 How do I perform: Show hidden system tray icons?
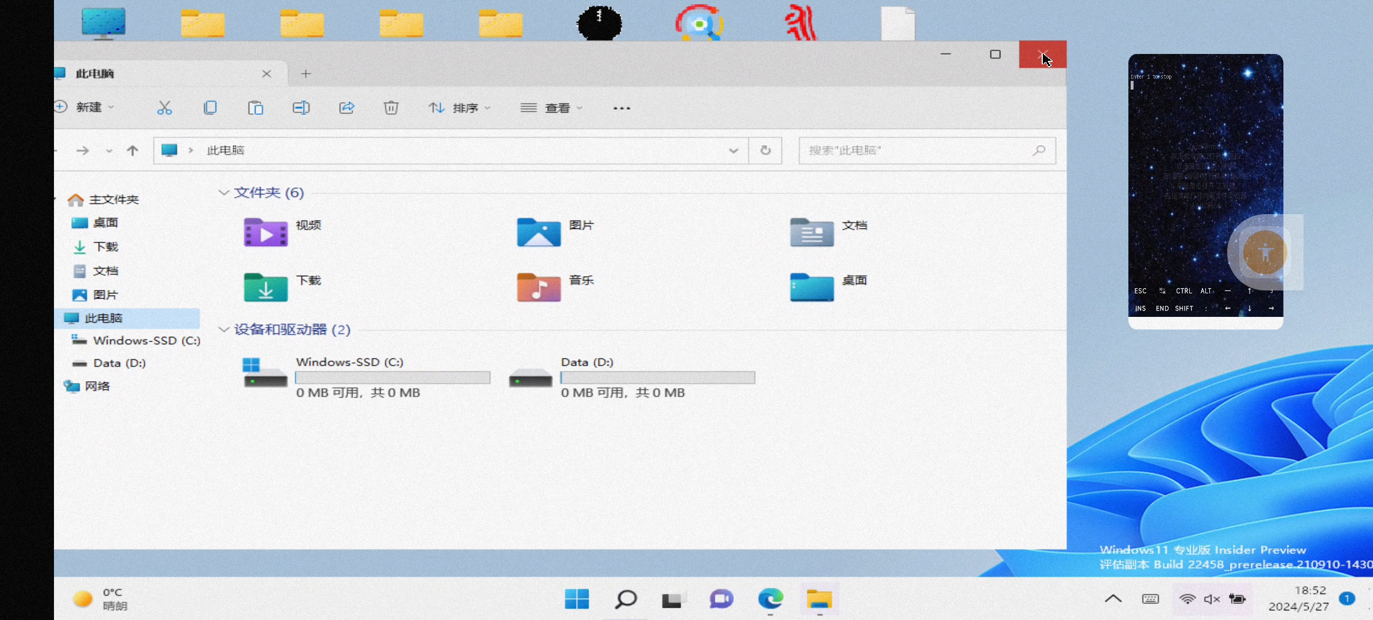pos(1113,599)
